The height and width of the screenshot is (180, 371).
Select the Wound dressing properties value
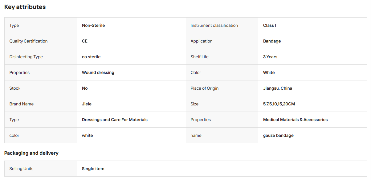(x=98, y=72)
